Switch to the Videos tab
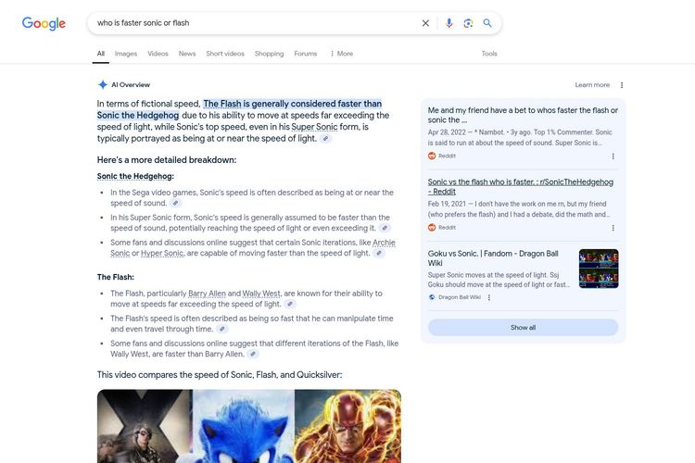 [158, 54]
